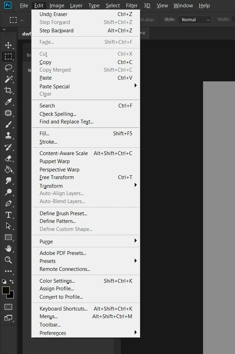Screen dimensions: 235x354
Task: Open Color Settings...
Action: [86, 281]
